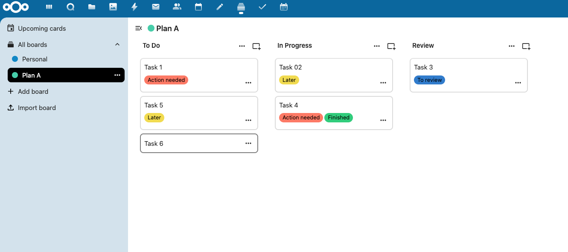This screenshot has height=252, width=568.
Task: Open the To Do list actions menu
Action: tap(242, 46)
